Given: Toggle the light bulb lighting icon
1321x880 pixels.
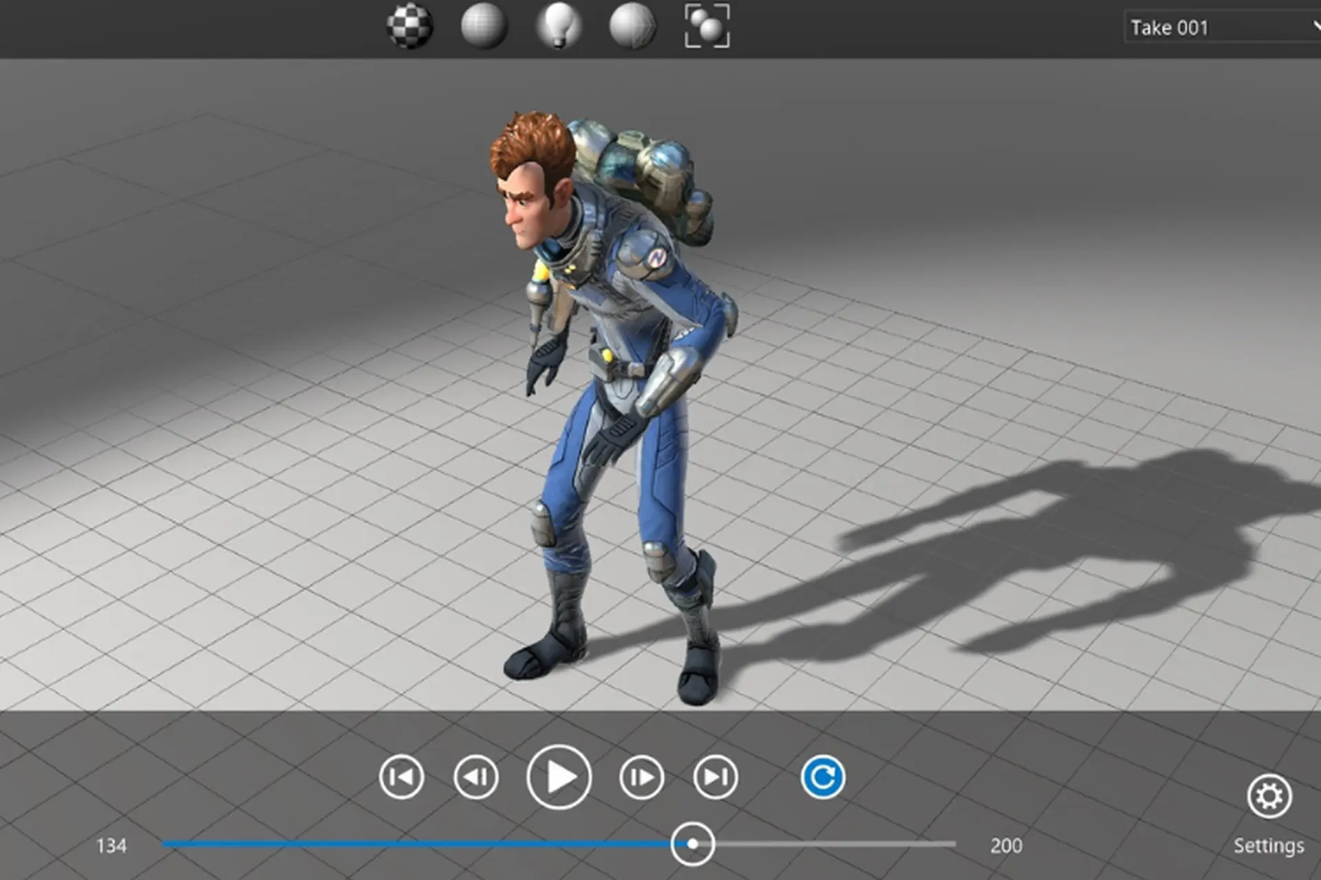Looking at the screenshot, I should pos(558,26).
